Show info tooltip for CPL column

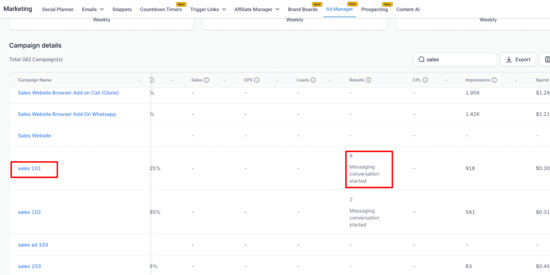click(x=425, y=81)
